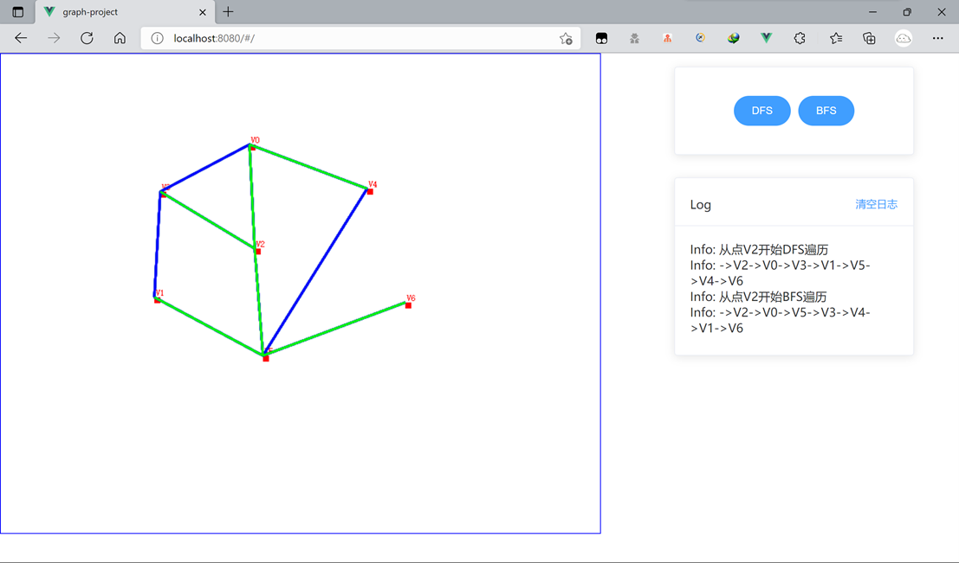Add this page to favorites star icon
959x563 pixels.
(566, 38)
